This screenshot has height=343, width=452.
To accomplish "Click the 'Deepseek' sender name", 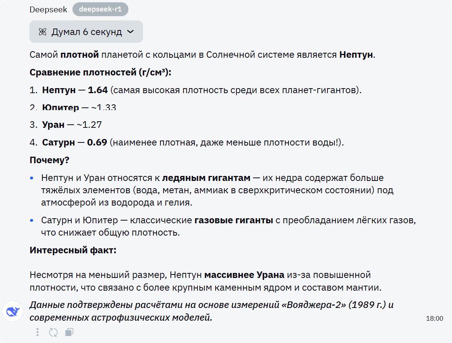I will click(x=48, y=10).
